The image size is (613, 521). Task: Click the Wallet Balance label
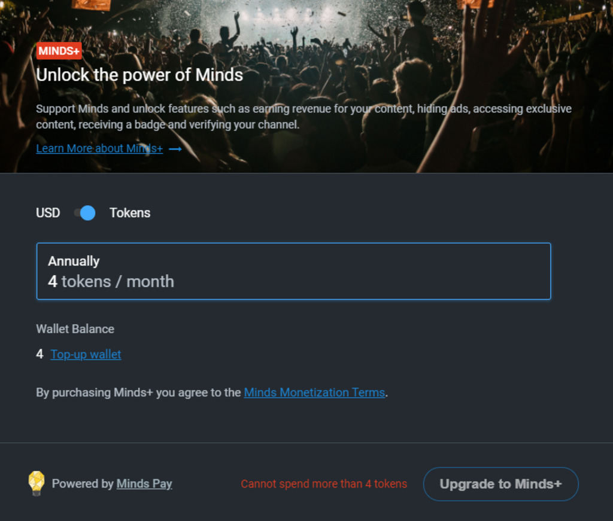click(x=75, y=329)
